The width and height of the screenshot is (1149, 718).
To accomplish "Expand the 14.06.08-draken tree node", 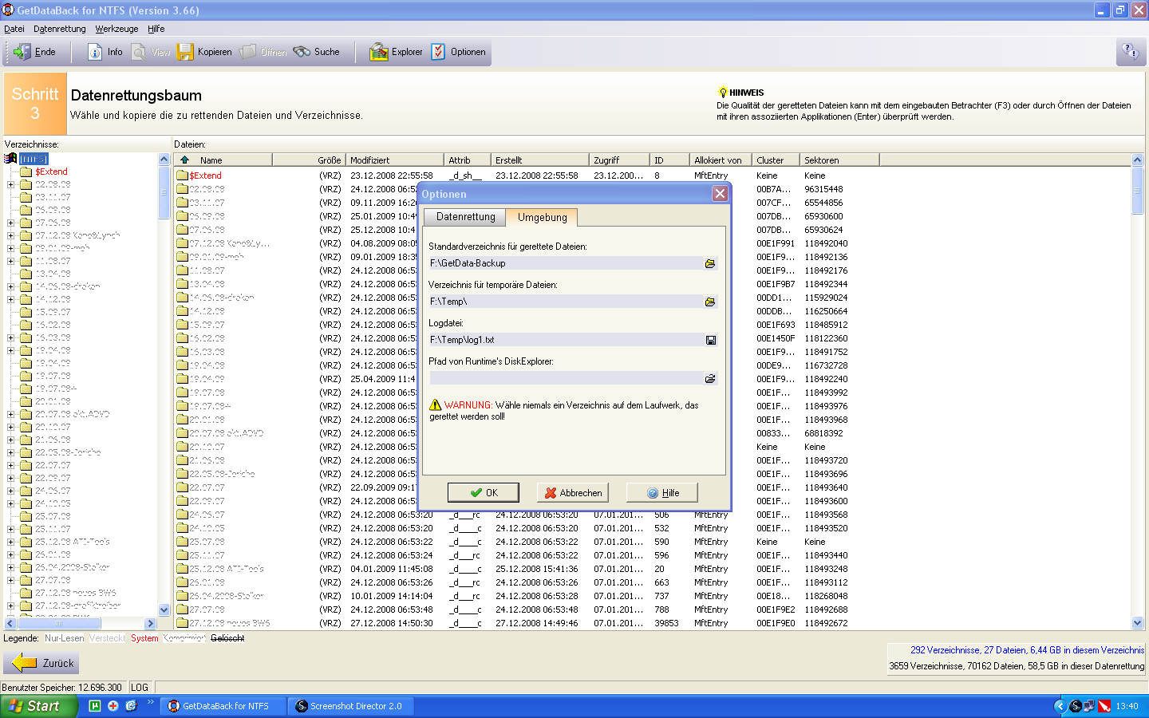I will coord(11,286).
